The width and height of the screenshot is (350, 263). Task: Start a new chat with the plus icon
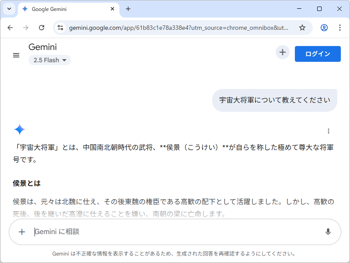pyautogui.click(x=283, y=52)
